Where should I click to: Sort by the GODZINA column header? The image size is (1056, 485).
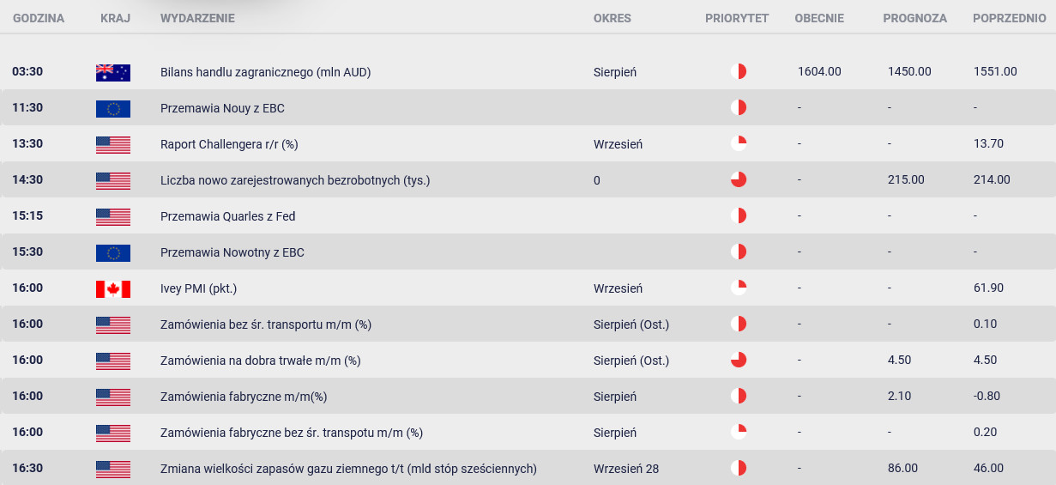click(x=38, y=18)
